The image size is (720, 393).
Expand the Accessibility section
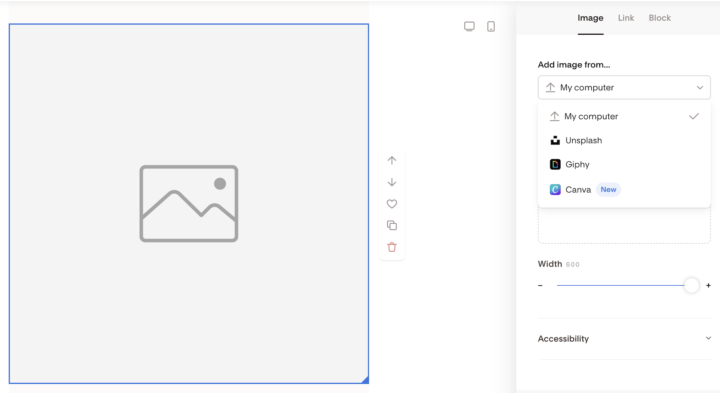click(x=624, y=339)
